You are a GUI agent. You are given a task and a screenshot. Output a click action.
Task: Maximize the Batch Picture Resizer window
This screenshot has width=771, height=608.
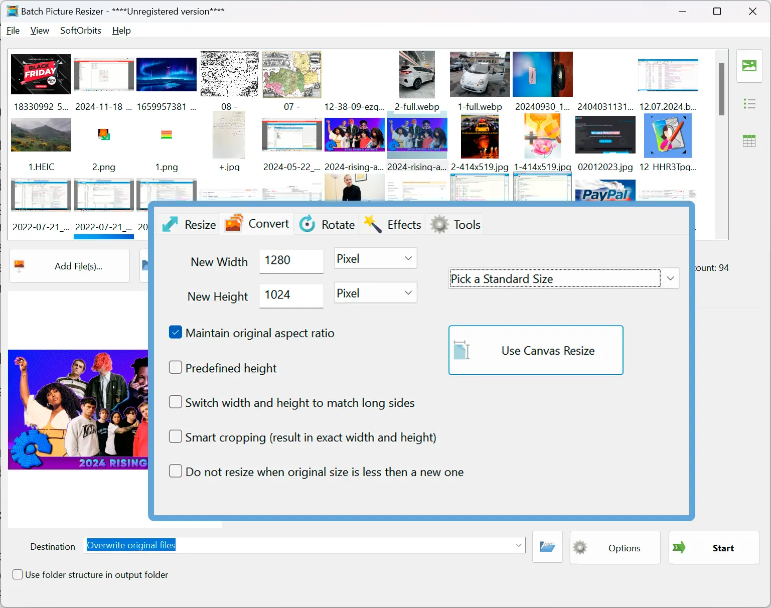click(717, 11)
